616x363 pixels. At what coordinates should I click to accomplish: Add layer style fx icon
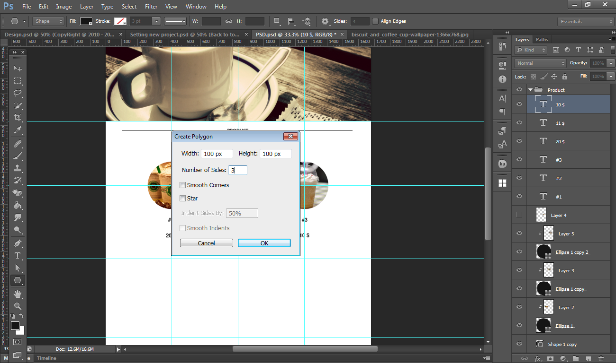[x=538, y=359]
